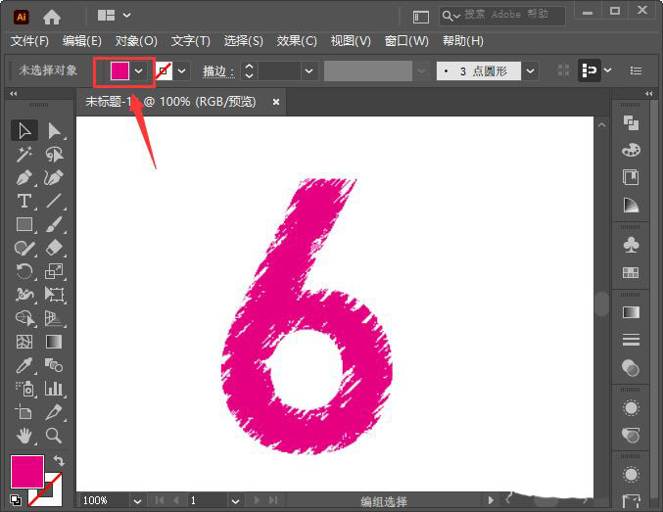This screenshot has height=512, width=663.
Task: Open the 窗口(W) menu
Action: point(406,41)
